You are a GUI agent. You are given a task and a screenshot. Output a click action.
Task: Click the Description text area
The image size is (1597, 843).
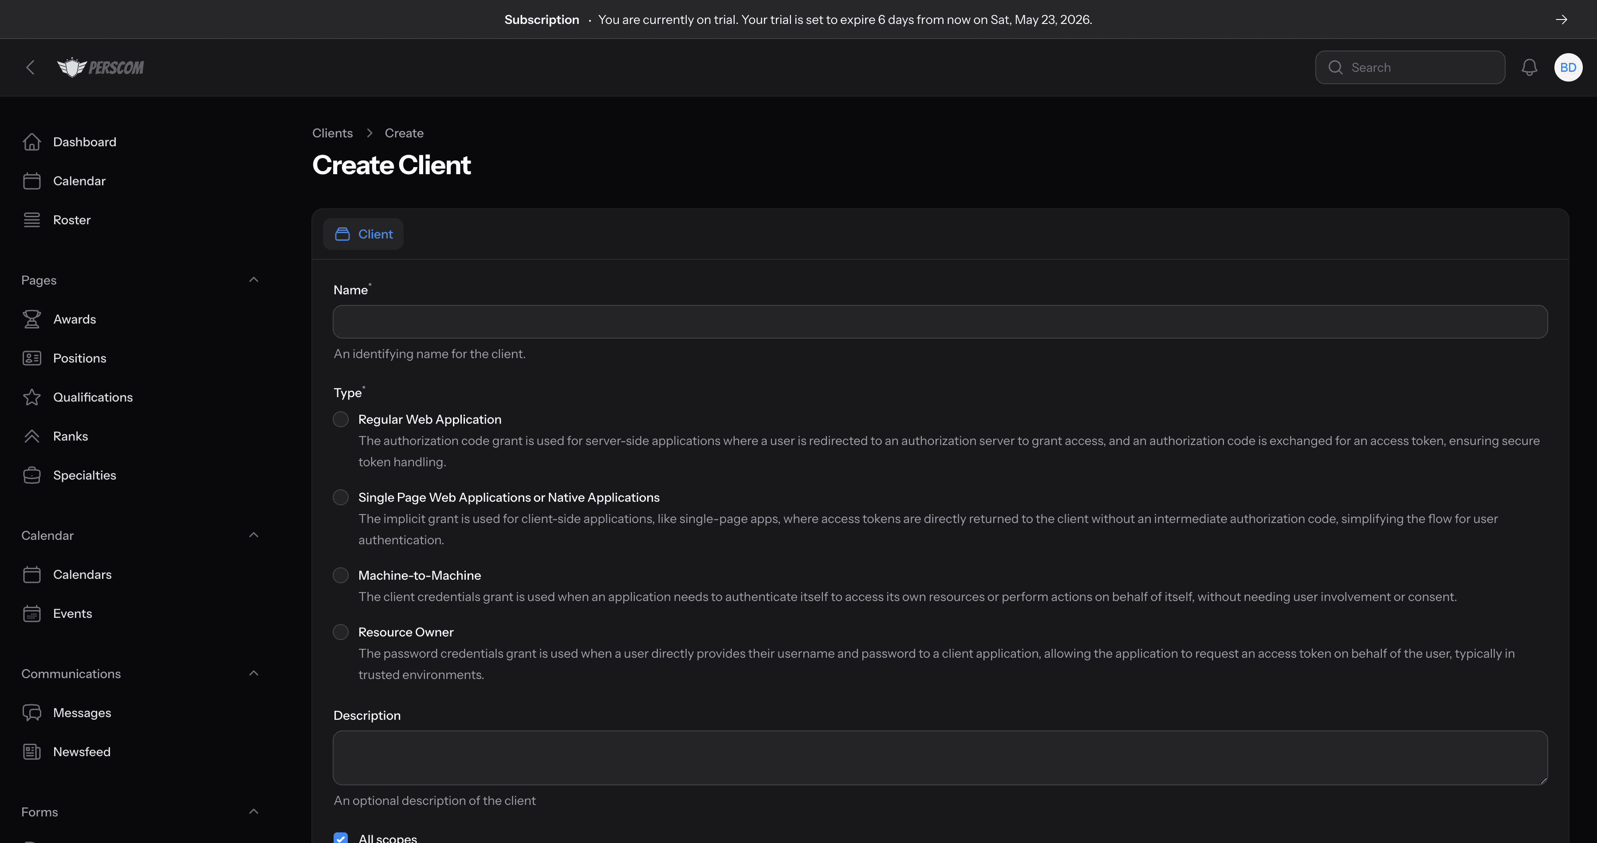coord(940,757)
